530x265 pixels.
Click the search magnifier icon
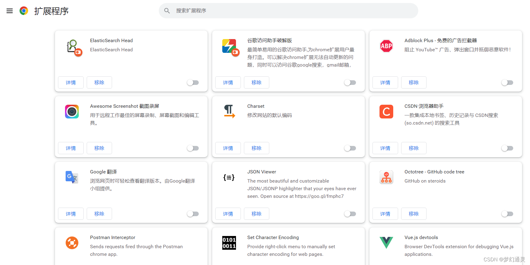click(x=167, y=11)
